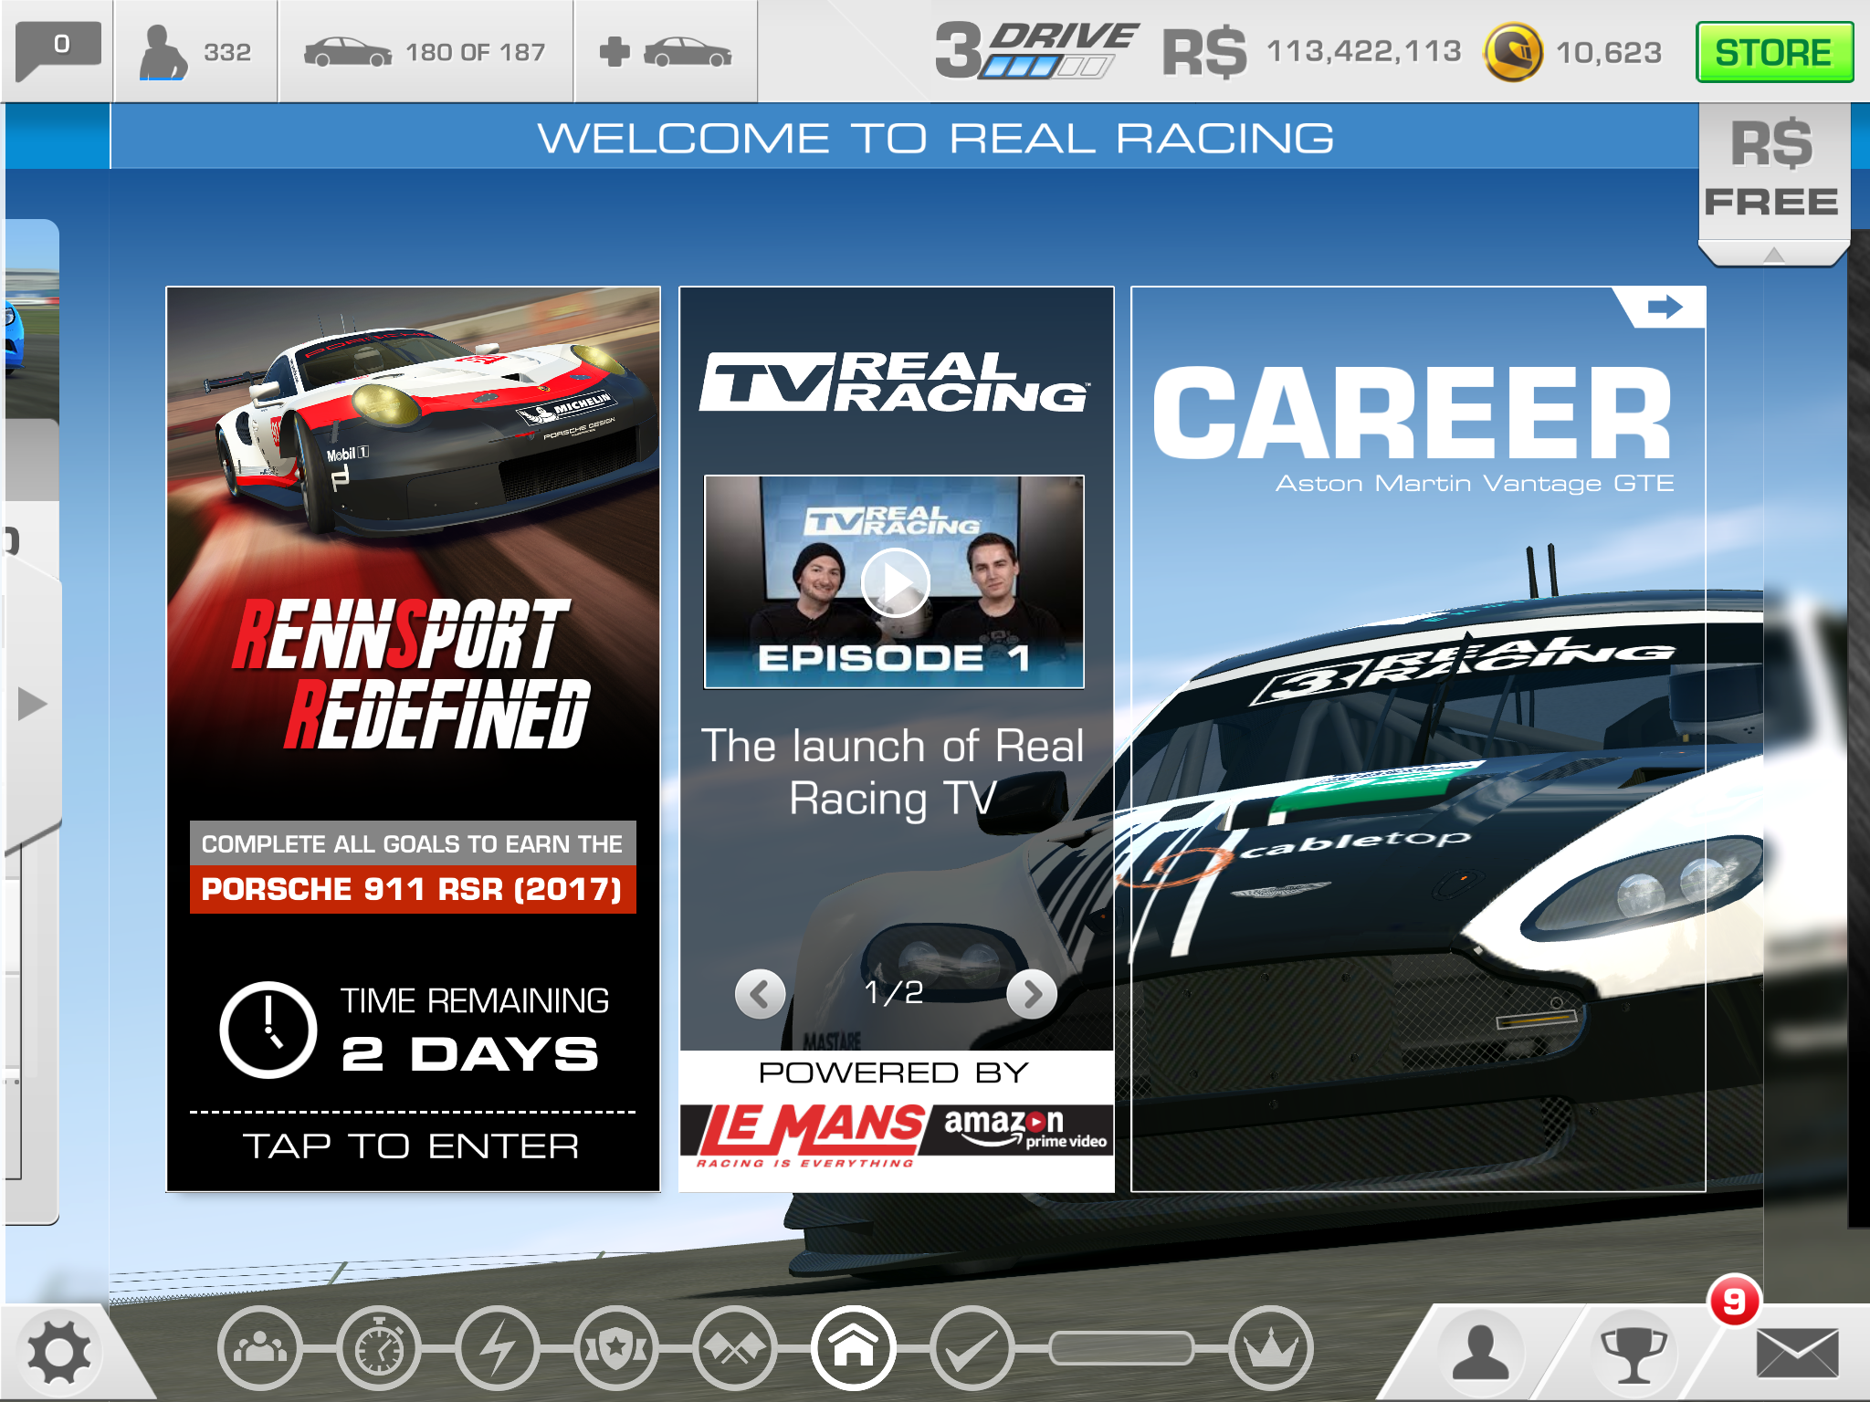The image size is (1870, 1402).
Task: Expand the R$ FREE tab
Action: tap(1773, 184)
